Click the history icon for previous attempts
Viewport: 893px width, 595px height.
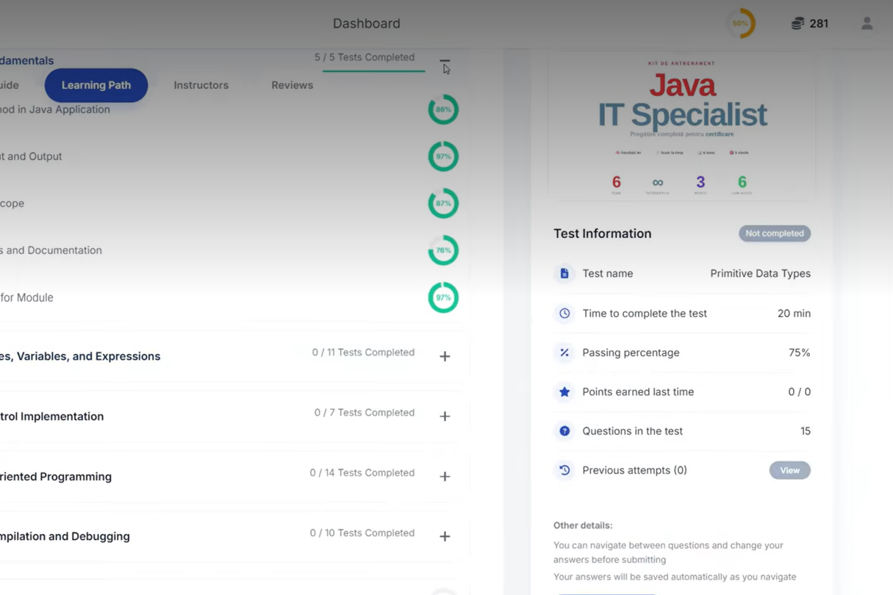point(564,470)
